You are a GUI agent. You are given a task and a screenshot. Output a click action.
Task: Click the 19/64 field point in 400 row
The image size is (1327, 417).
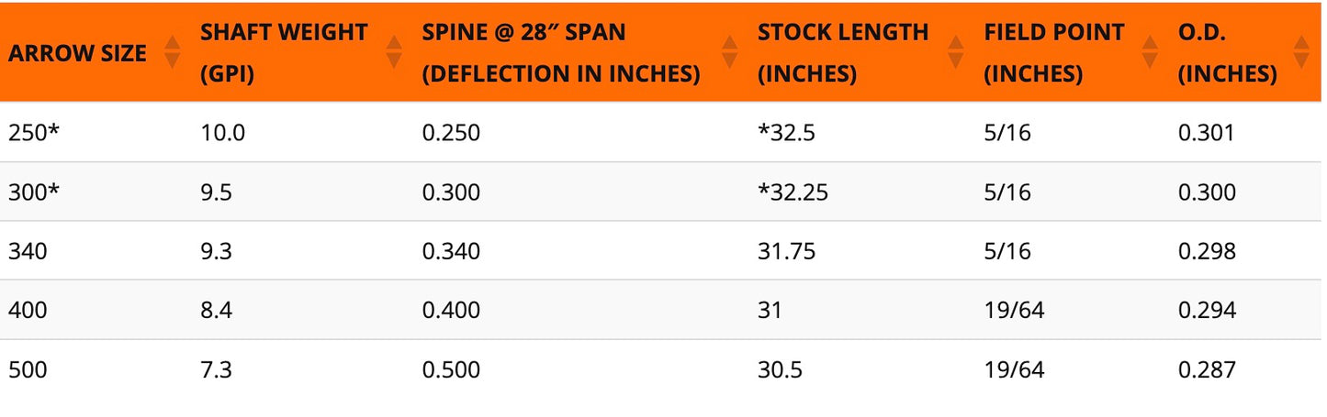click(x=1014, y=311)
